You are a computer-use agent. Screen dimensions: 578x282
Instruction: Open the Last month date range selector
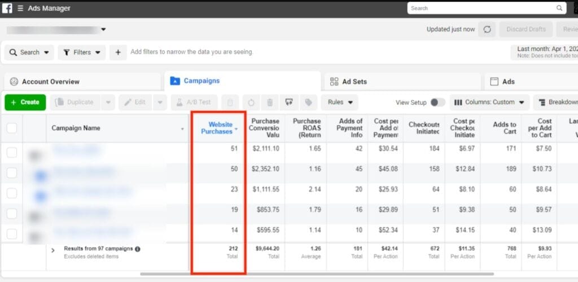pyautogui.click(x=545, y=52)
